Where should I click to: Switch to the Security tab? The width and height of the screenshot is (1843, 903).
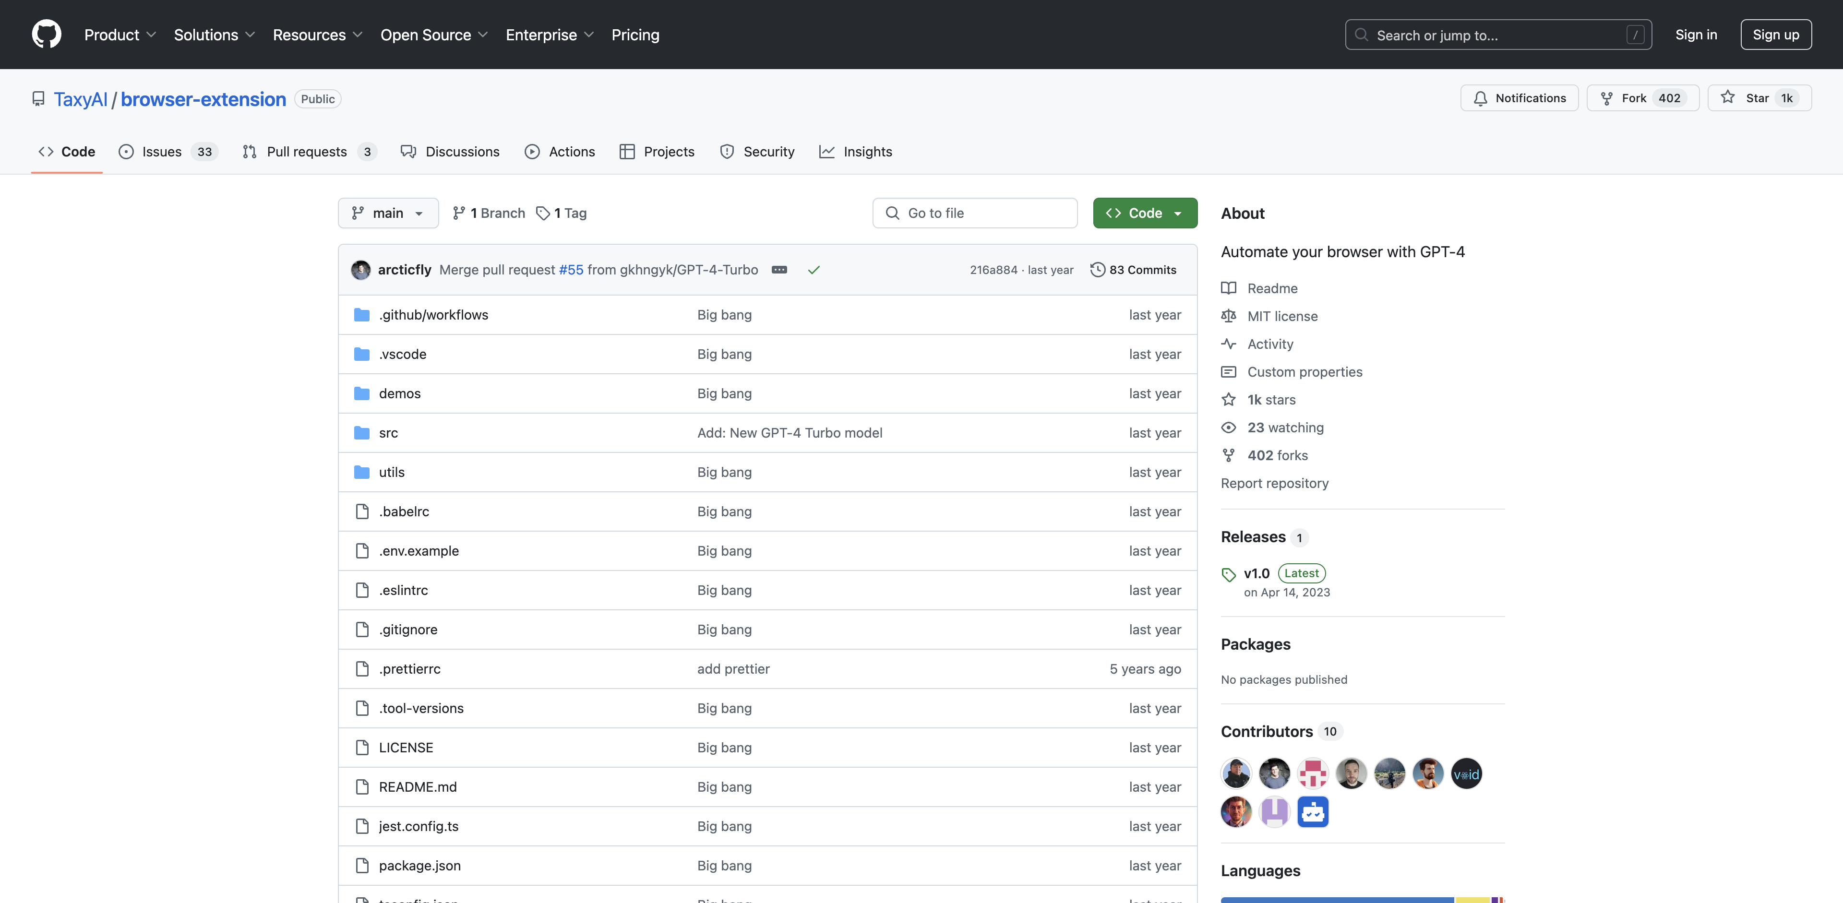click(x=757, y=152)
